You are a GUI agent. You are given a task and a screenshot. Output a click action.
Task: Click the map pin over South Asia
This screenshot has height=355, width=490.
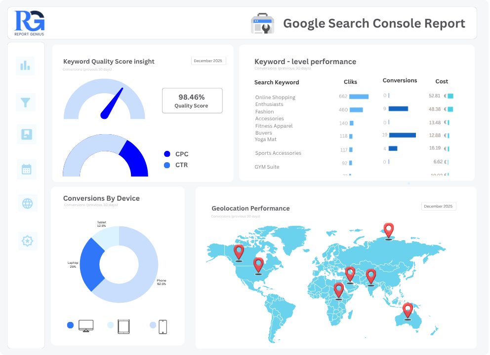click(x=371, y=277)
